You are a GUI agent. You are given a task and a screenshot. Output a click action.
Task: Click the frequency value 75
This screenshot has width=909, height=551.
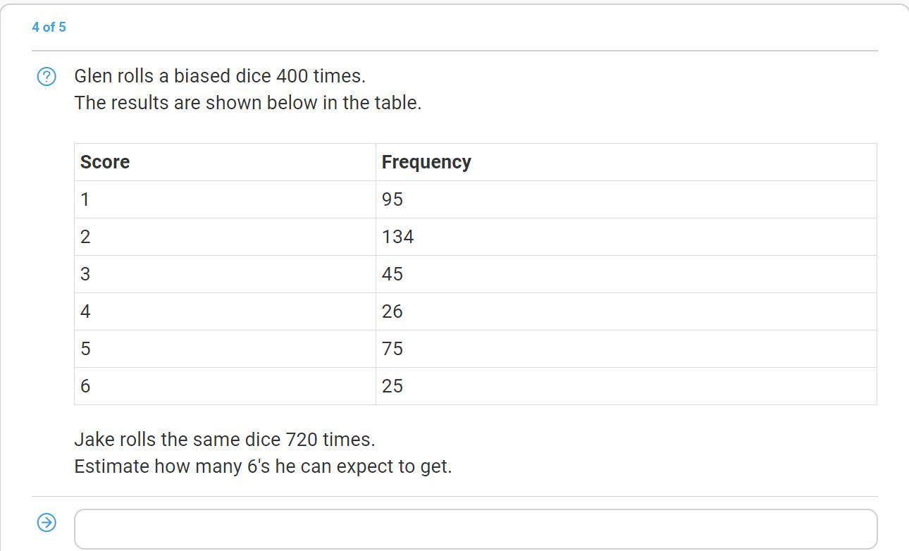coord(392,349)
